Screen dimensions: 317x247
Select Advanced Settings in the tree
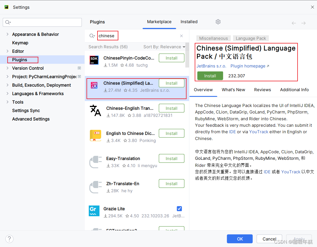click(31, 119)
